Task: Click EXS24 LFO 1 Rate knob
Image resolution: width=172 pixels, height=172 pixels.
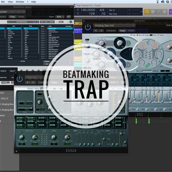Action: click(x=35, y=138)
